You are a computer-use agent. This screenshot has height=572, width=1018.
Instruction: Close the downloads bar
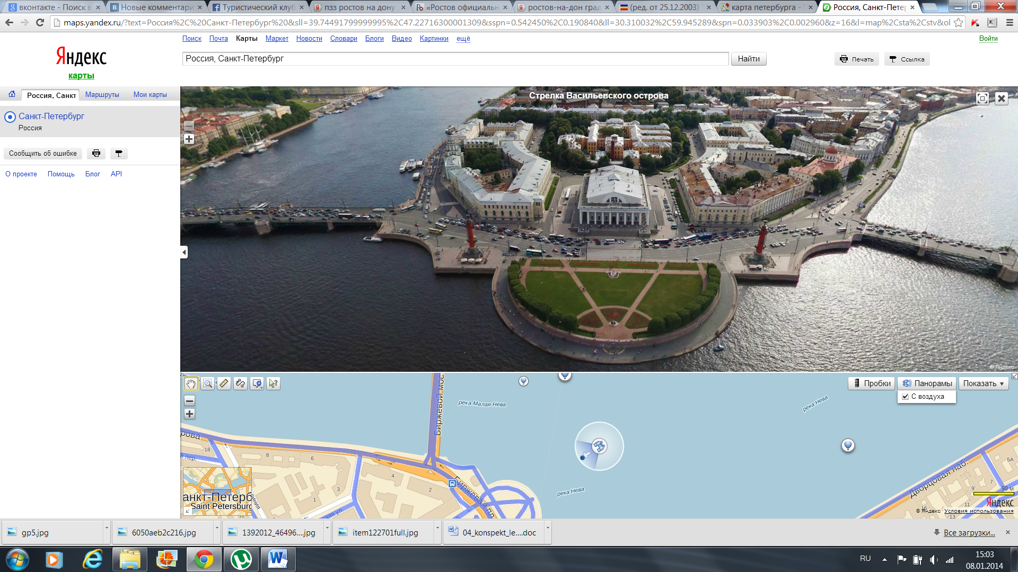(1008, 532)
